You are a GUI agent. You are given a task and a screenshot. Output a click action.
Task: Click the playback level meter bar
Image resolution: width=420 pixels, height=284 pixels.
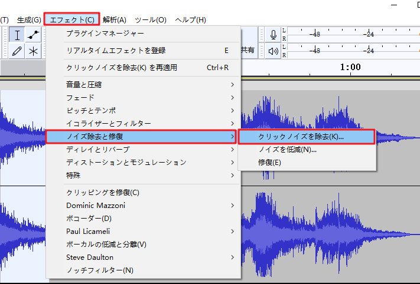354,51
